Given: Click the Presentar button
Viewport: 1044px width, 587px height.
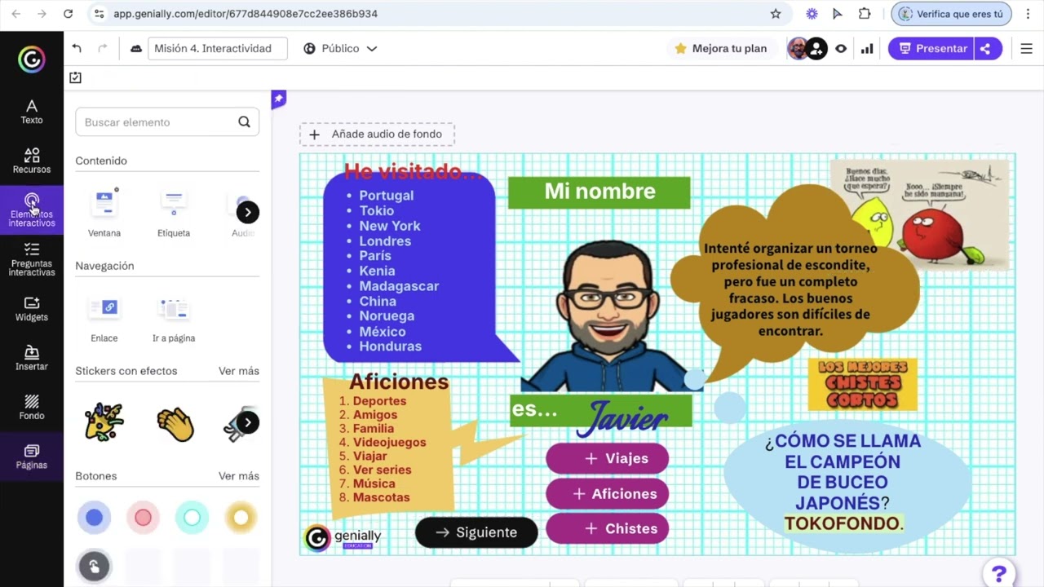Looking at the screenshot, I should coord(931,48).
